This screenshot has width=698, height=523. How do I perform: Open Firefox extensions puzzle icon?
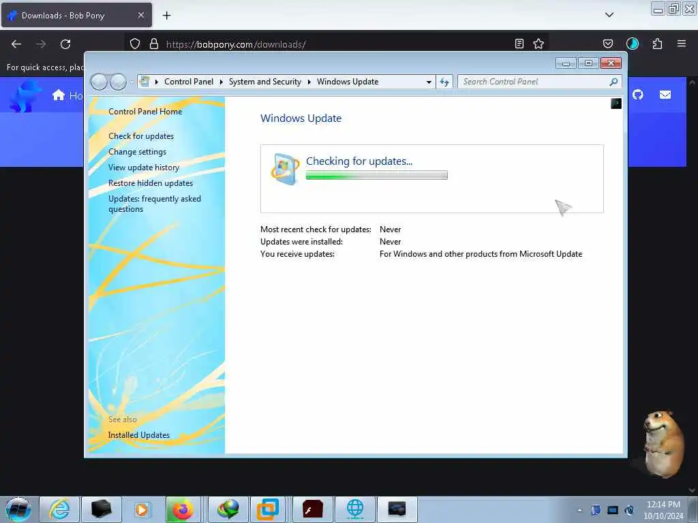[x=657, y=44]
